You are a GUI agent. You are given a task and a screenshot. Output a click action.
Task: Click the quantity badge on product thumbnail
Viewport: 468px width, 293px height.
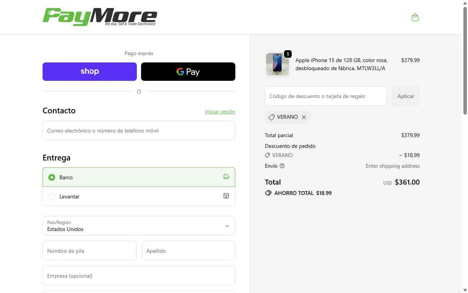tap(287, 54)
